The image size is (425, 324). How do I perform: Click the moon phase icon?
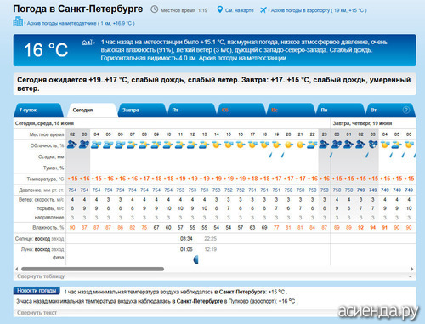[x=195, y=259]
